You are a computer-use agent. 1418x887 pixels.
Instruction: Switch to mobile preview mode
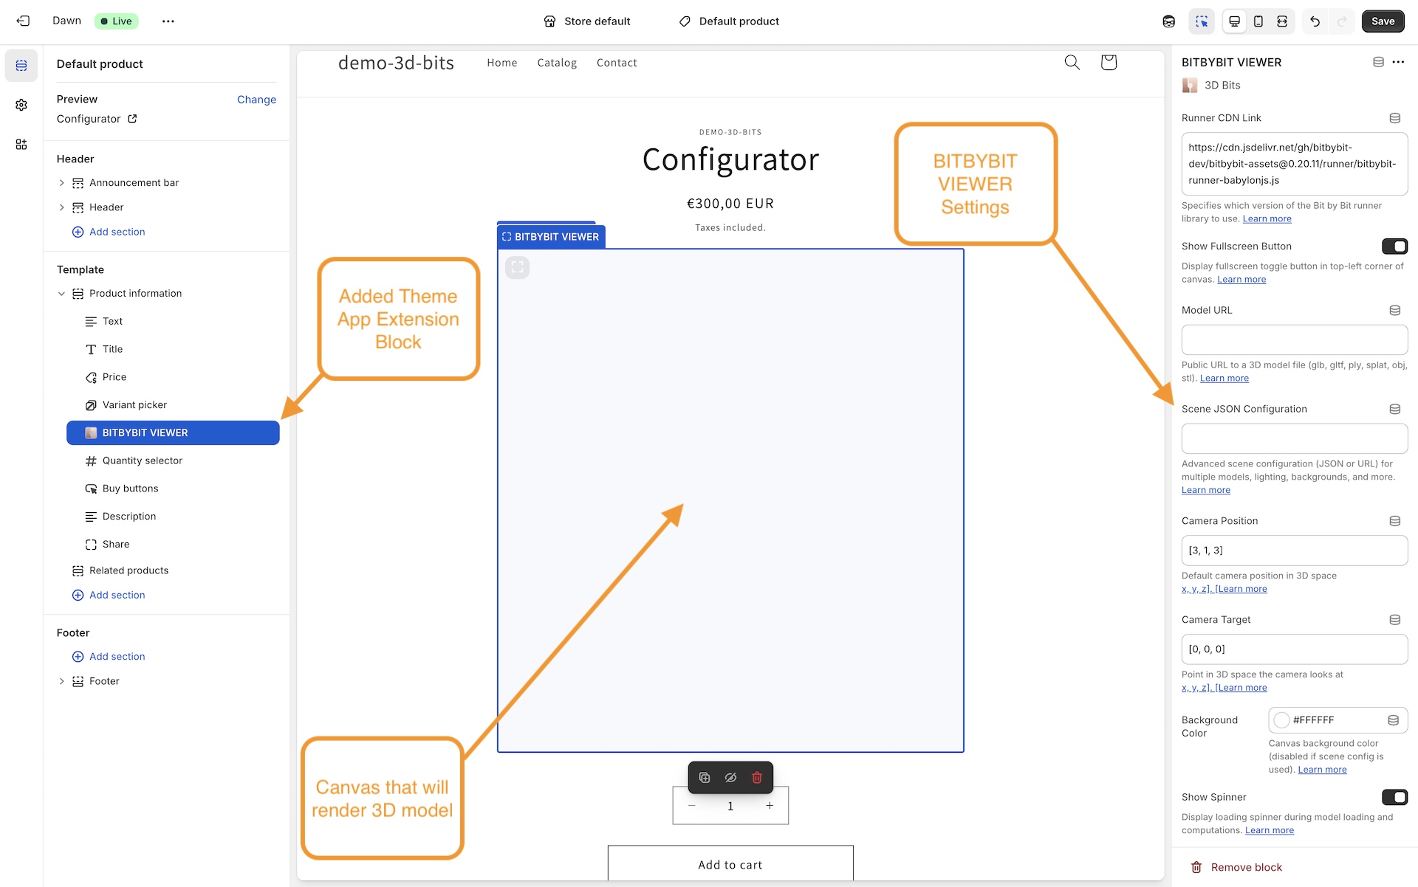tap(1258, 21)
